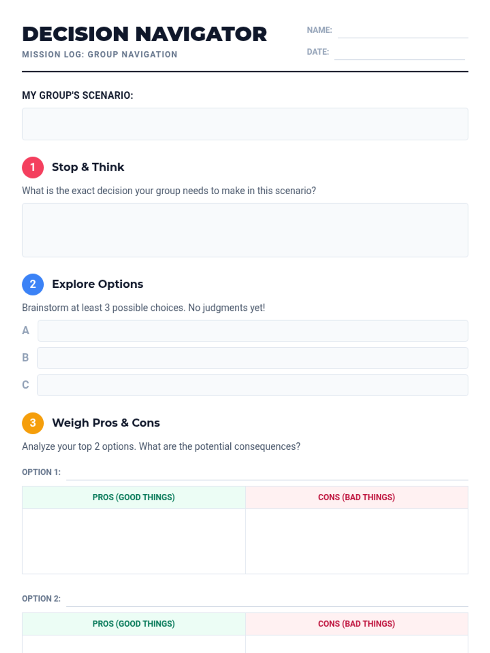Select the option C input field
Image resolution: width=490 pixels, height=653 pixels.
click(x=252, y=385)
